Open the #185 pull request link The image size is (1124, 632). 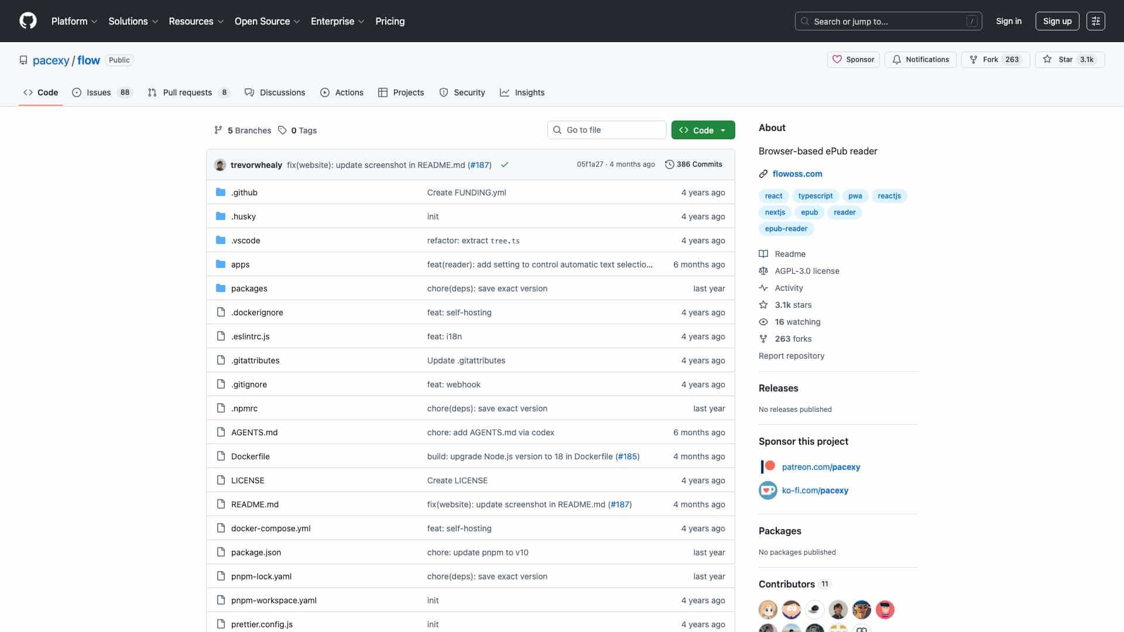tap(628, 456)
